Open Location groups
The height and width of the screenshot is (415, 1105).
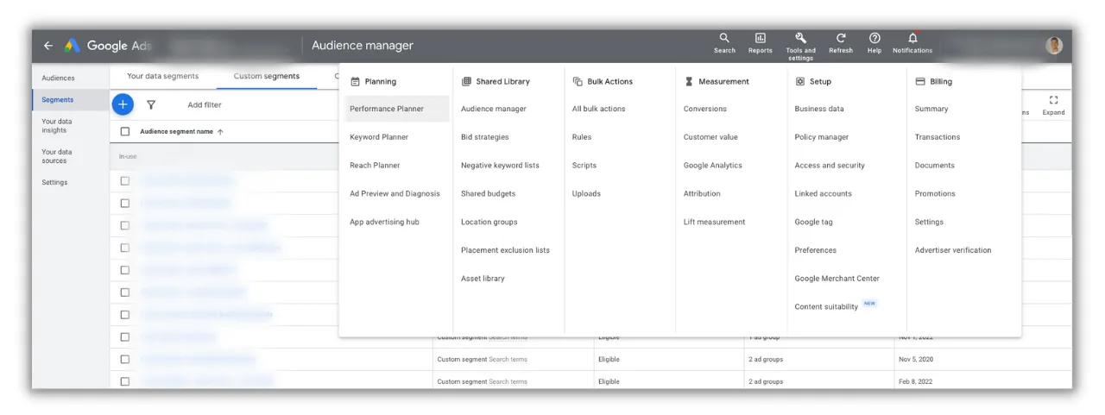click(x=489, y=222)
